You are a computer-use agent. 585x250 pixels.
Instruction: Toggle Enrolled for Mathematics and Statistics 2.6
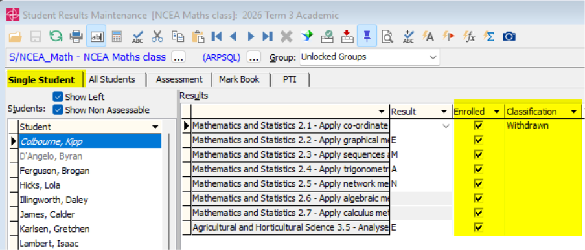coord(479,198)
